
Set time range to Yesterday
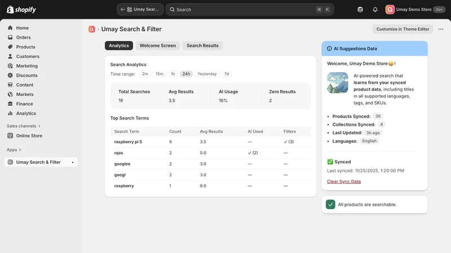click(x=207, y=74)
